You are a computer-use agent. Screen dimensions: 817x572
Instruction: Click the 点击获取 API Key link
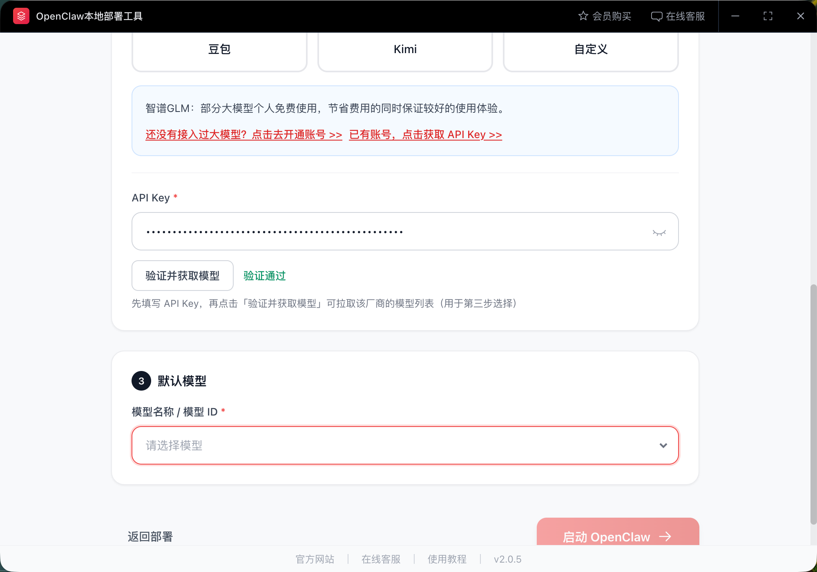425,134
